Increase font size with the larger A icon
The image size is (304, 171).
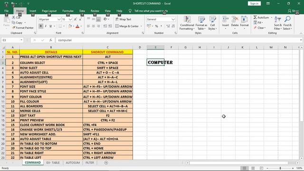[76, 19]
